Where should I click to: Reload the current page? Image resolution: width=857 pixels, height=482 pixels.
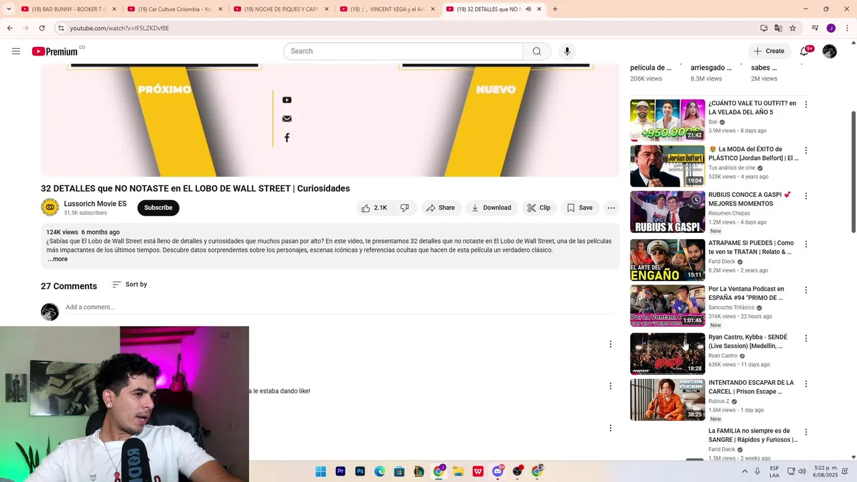point(42,28)
